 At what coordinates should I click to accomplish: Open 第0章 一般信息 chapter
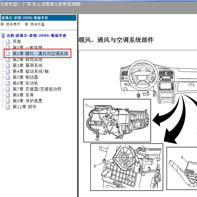pyautogui.click(x=27, y=47)
